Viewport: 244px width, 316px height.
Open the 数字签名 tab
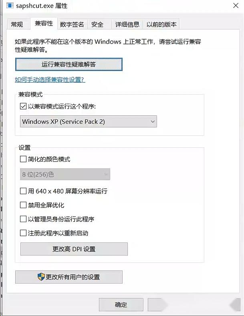pos(72,24)
